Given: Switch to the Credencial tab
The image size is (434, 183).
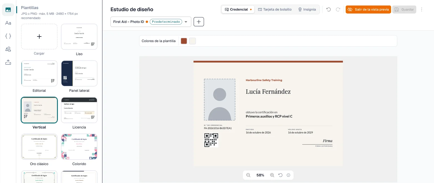Looking at the screenshot, I should click(238, 9).
